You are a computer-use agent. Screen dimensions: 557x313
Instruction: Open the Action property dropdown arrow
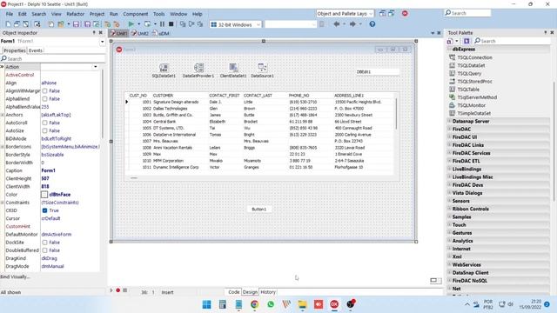pyautogui.click(x=95, y=67)
